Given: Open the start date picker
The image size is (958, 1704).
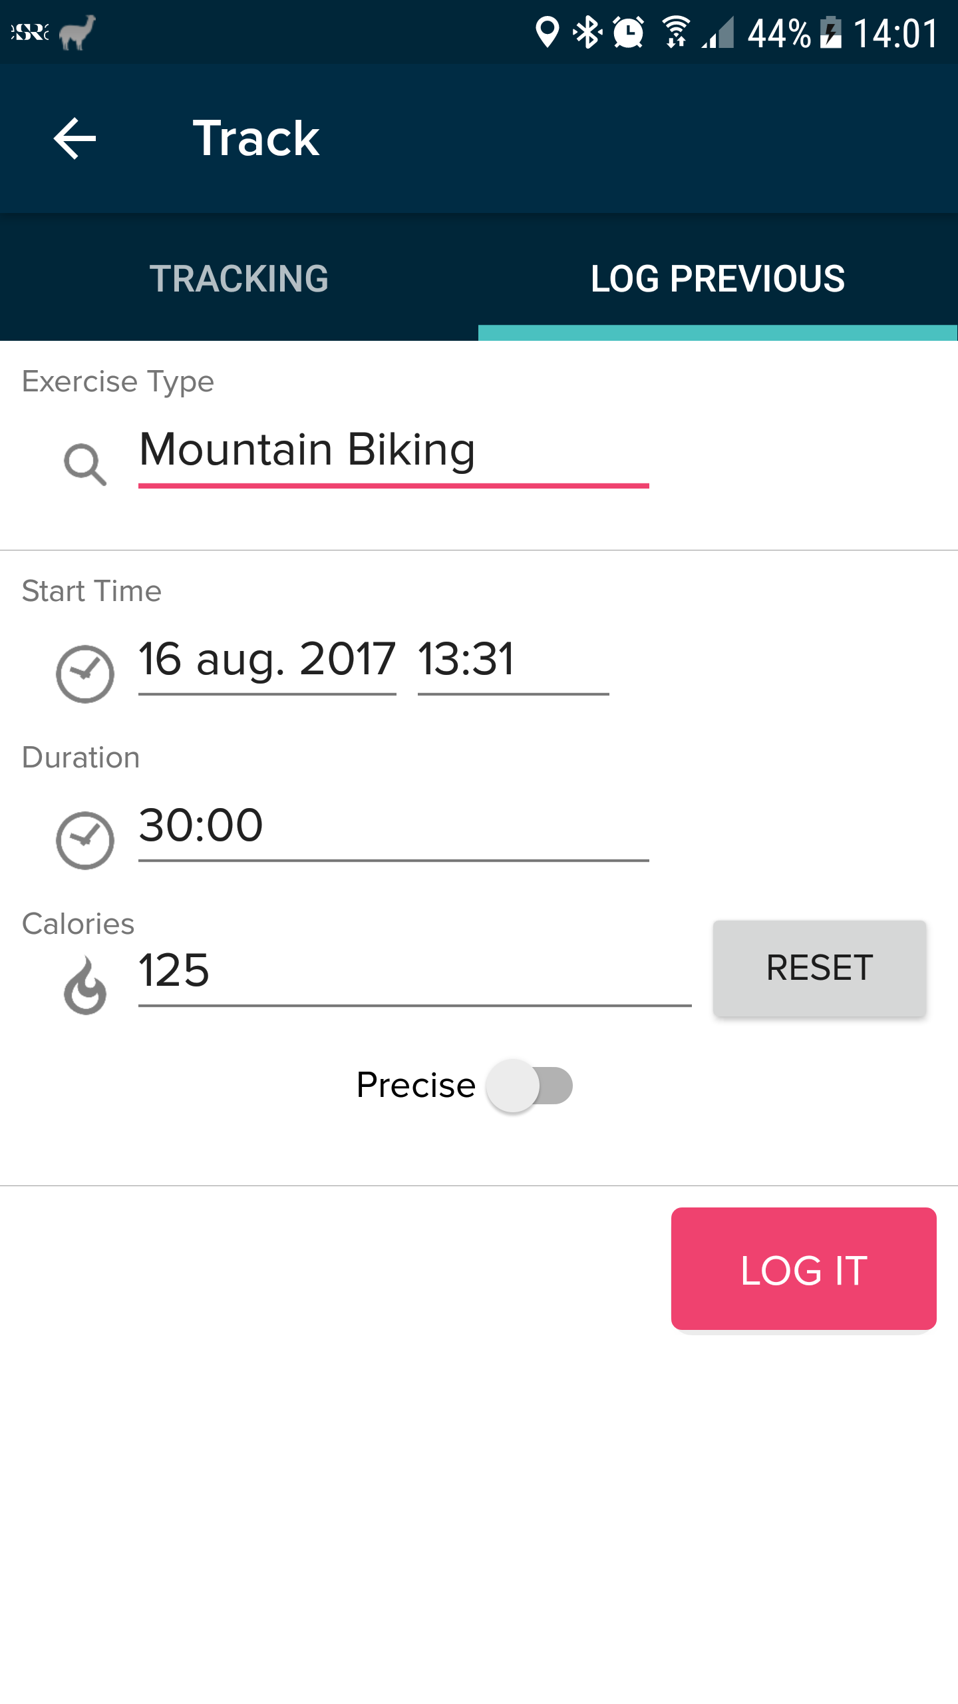Looking at the screenshot, I should click(267, 660).
